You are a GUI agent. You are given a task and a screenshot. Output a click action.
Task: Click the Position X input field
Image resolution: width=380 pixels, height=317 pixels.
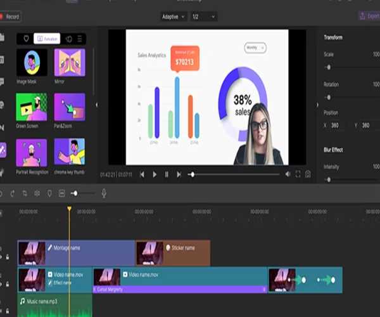[335, 126]
